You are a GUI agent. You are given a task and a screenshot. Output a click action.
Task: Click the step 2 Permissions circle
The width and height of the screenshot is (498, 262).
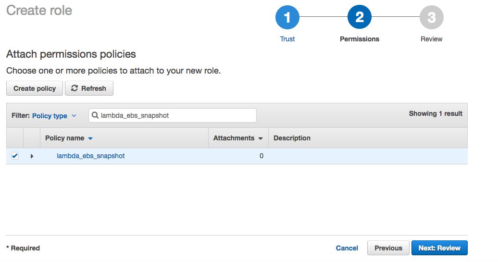[x=360, y=18]
